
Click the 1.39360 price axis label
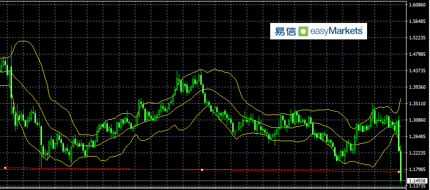click(417, 87)
